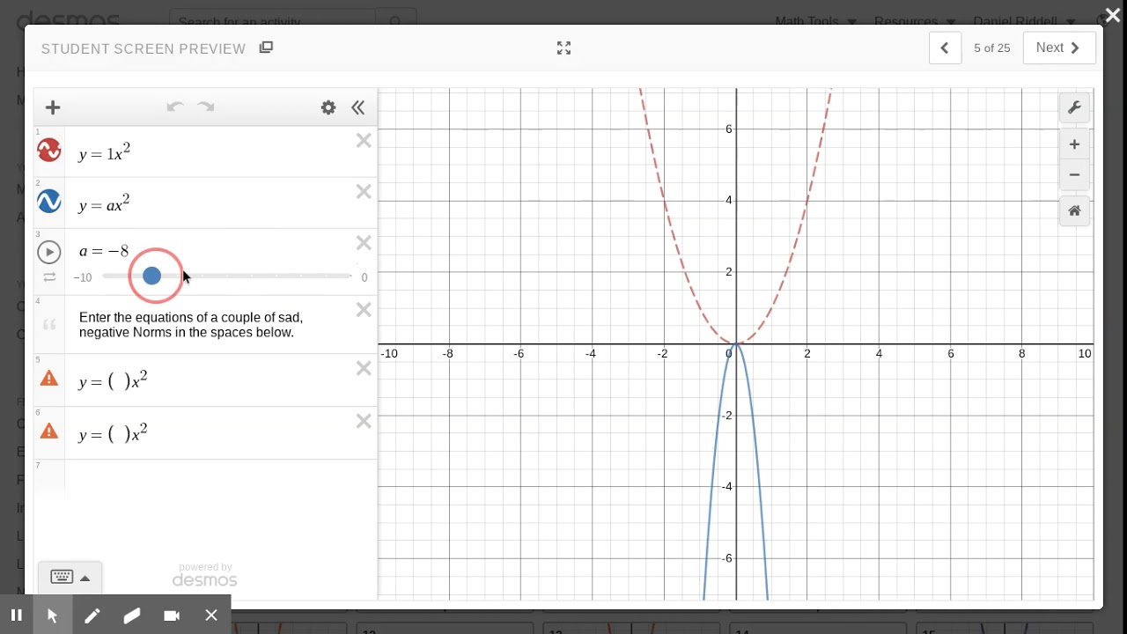Image resolution: width=1127 pixels, height=634 pixels.
Task: Click slider lower limit −10
Action: coord(83,277)
